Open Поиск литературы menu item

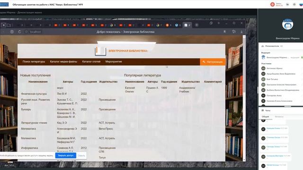tap(34, 62)
